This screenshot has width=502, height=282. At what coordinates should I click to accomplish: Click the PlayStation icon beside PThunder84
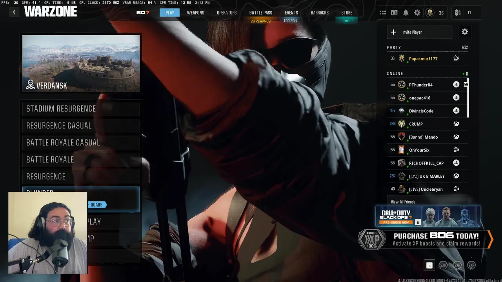[456, 85]
